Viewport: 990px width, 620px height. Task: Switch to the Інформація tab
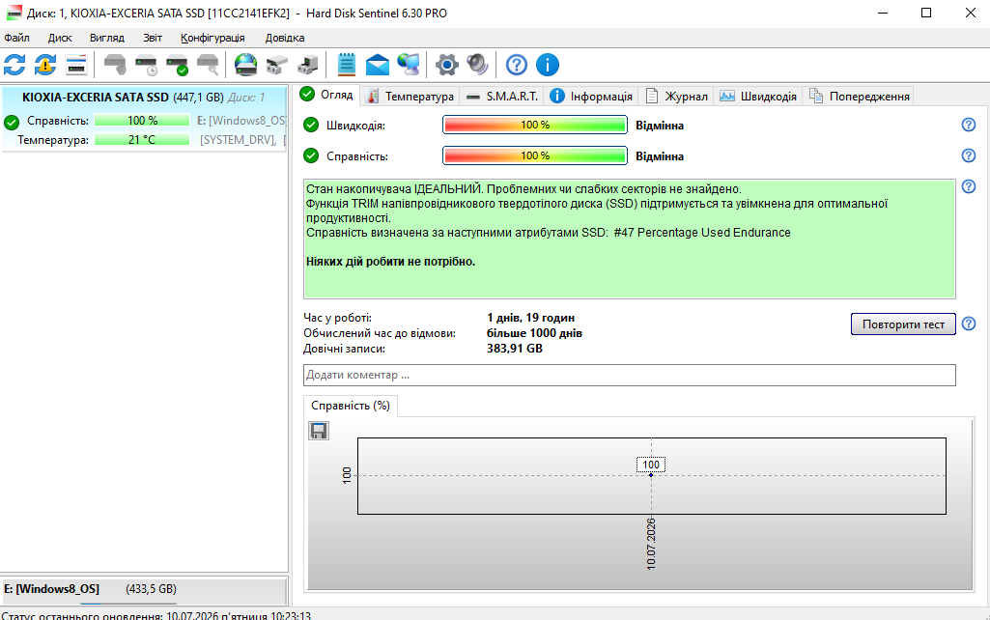[x=591, y=96]
